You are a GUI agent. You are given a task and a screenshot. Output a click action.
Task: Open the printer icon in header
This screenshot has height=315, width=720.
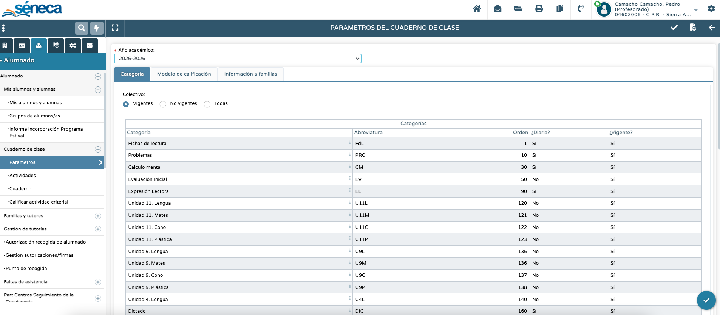pyautogui.click(x=539, y=9)
